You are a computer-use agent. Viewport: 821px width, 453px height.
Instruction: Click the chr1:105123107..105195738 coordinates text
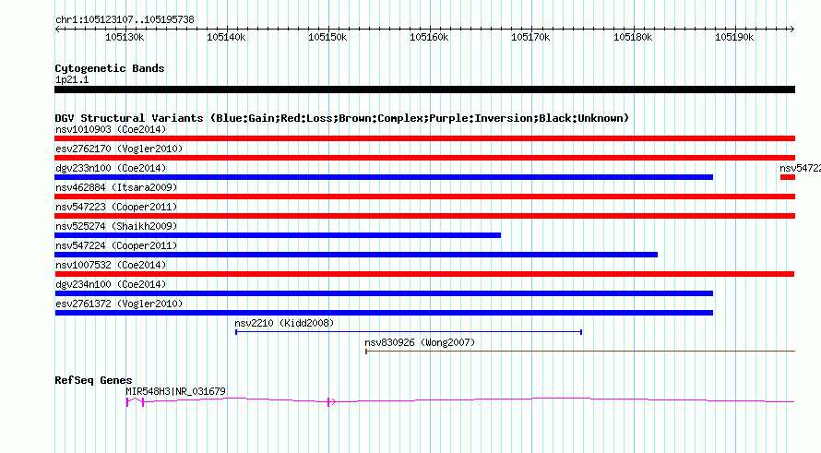[125, 19]
